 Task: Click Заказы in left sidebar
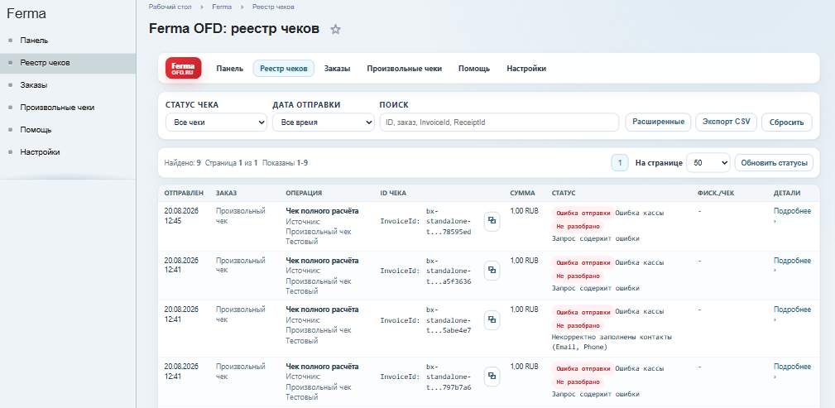coord(34,85)
